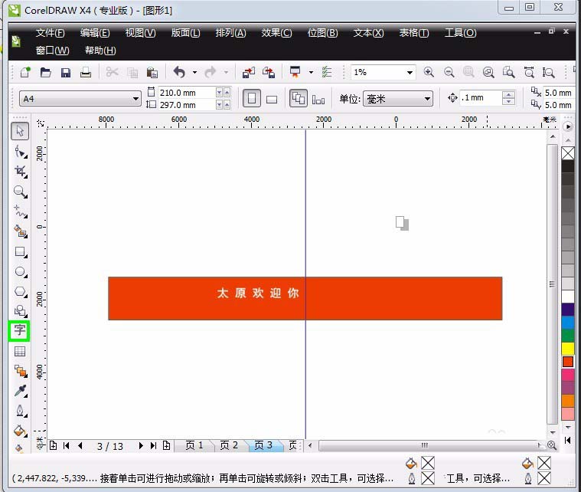
Task: Select the Interactive Blend tool
Action: tap(20, 371)
